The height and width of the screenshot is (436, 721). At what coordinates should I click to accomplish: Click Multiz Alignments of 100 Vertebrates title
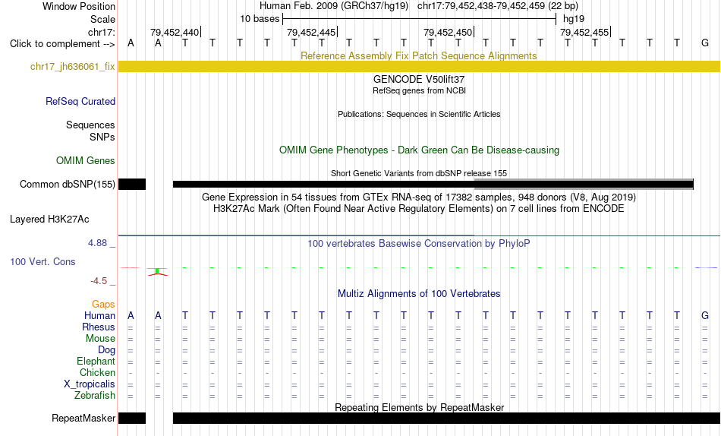pos(419,294)
